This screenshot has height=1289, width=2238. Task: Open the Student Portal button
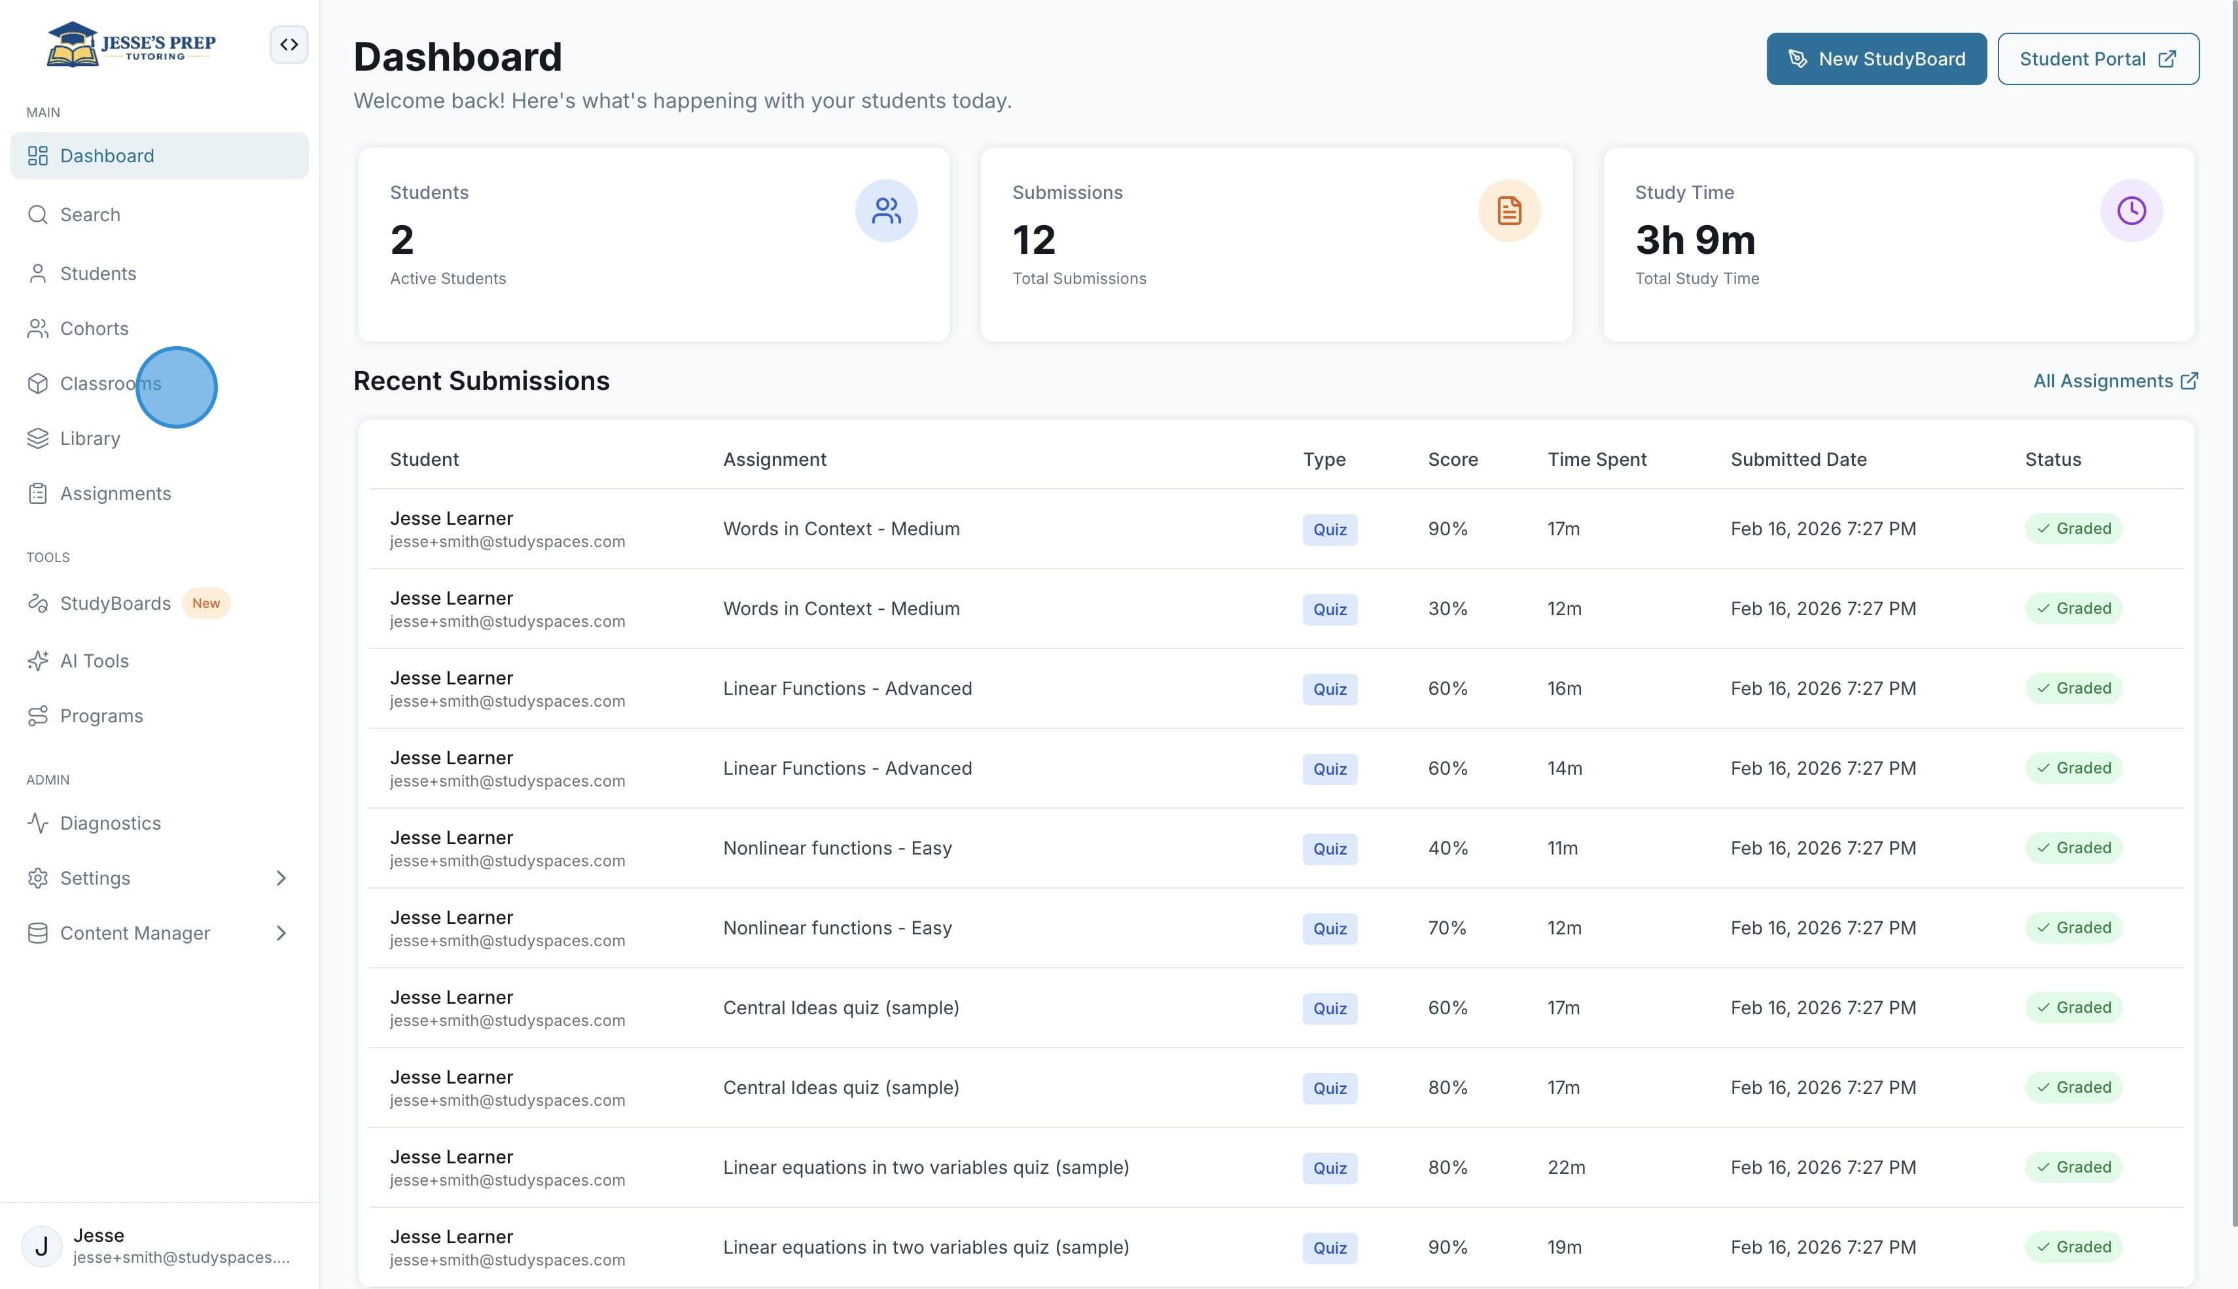pos(2098,60)
